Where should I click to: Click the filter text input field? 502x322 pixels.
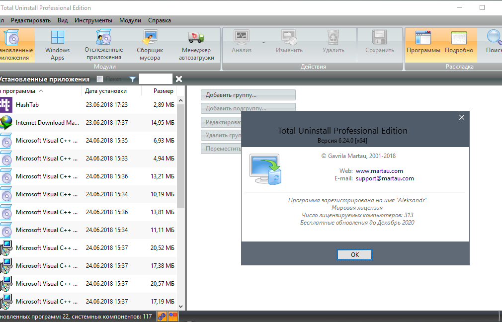(156, 79)
